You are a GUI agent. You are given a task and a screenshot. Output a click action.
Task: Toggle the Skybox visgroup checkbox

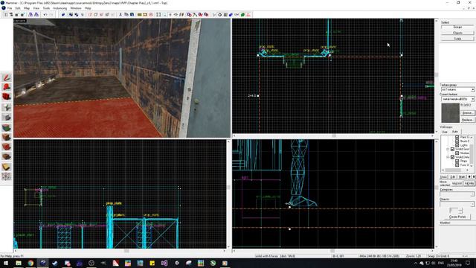point(457,153)
